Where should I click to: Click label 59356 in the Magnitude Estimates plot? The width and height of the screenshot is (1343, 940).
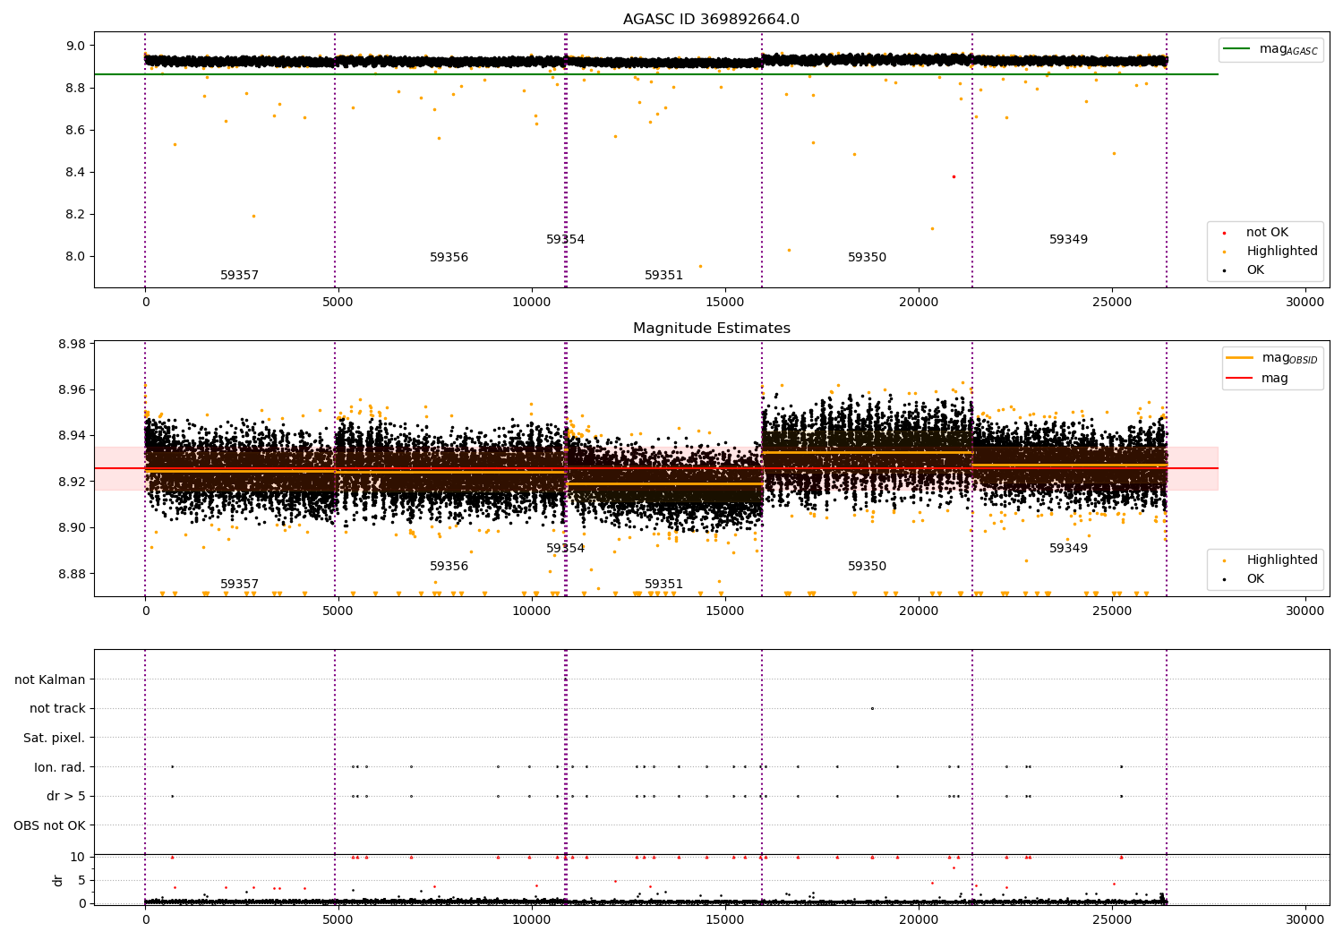449,567
